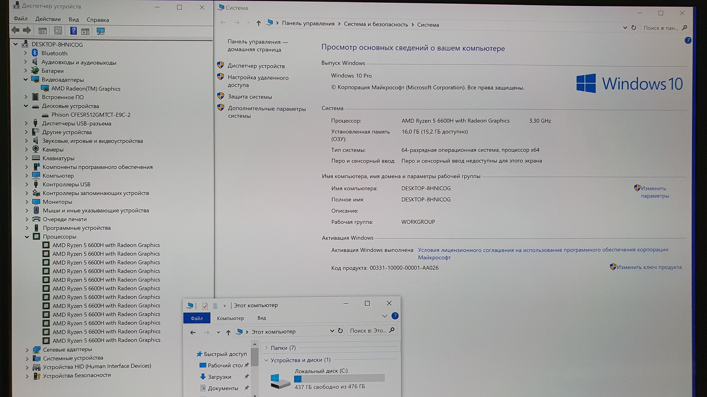The width and height of the screenshot is (707, 397).
Task: Expand the Bluetooth category
Action: 26,53
